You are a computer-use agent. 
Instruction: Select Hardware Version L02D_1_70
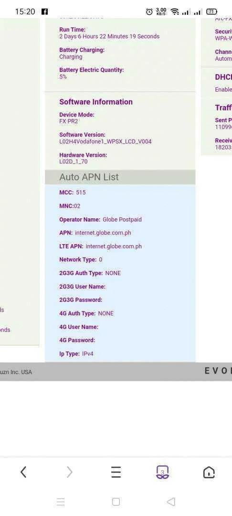click(74, 161)
